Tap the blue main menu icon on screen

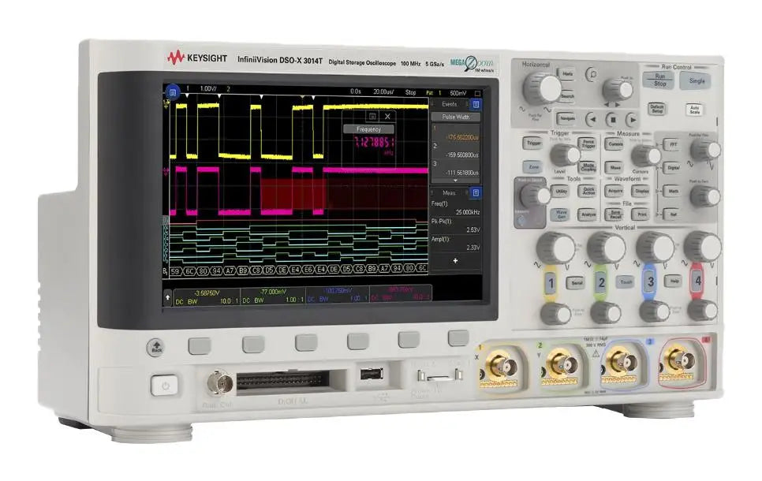(173, 92)
